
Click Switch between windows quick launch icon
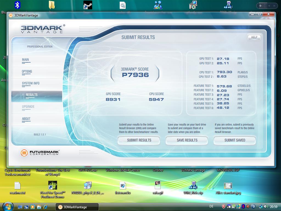point(26,207)
